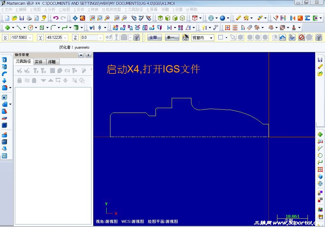Image resolution: width=325 pixels, height=227 pixels.
Task: Click the WCS:俯视图 status text
Action: pos(133,221)
